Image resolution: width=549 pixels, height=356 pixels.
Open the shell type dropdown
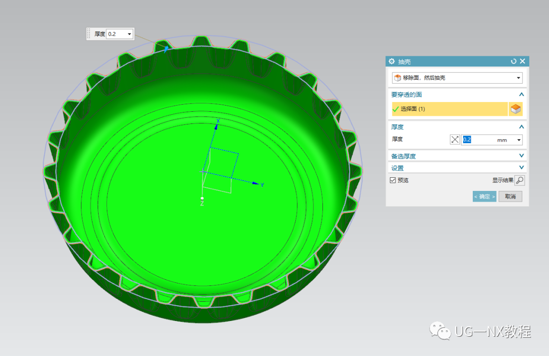pyautogui.click(x=457, y=78)
